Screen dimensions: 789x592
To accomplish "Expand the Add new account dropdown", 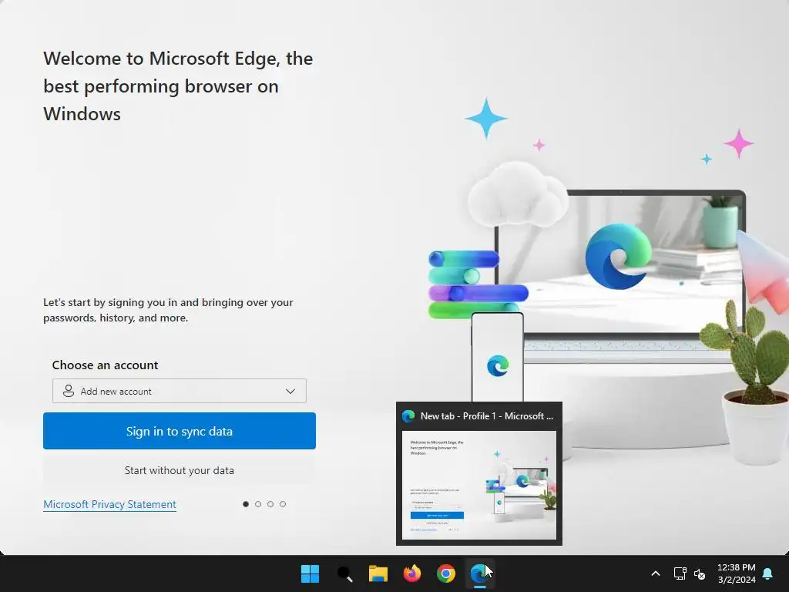I will (179, 391).
